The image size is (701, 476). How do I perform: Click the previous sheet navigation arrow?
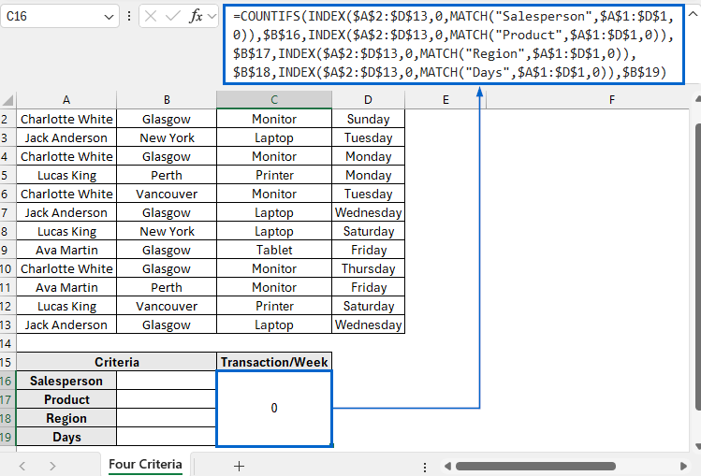[x=24, y=465]
